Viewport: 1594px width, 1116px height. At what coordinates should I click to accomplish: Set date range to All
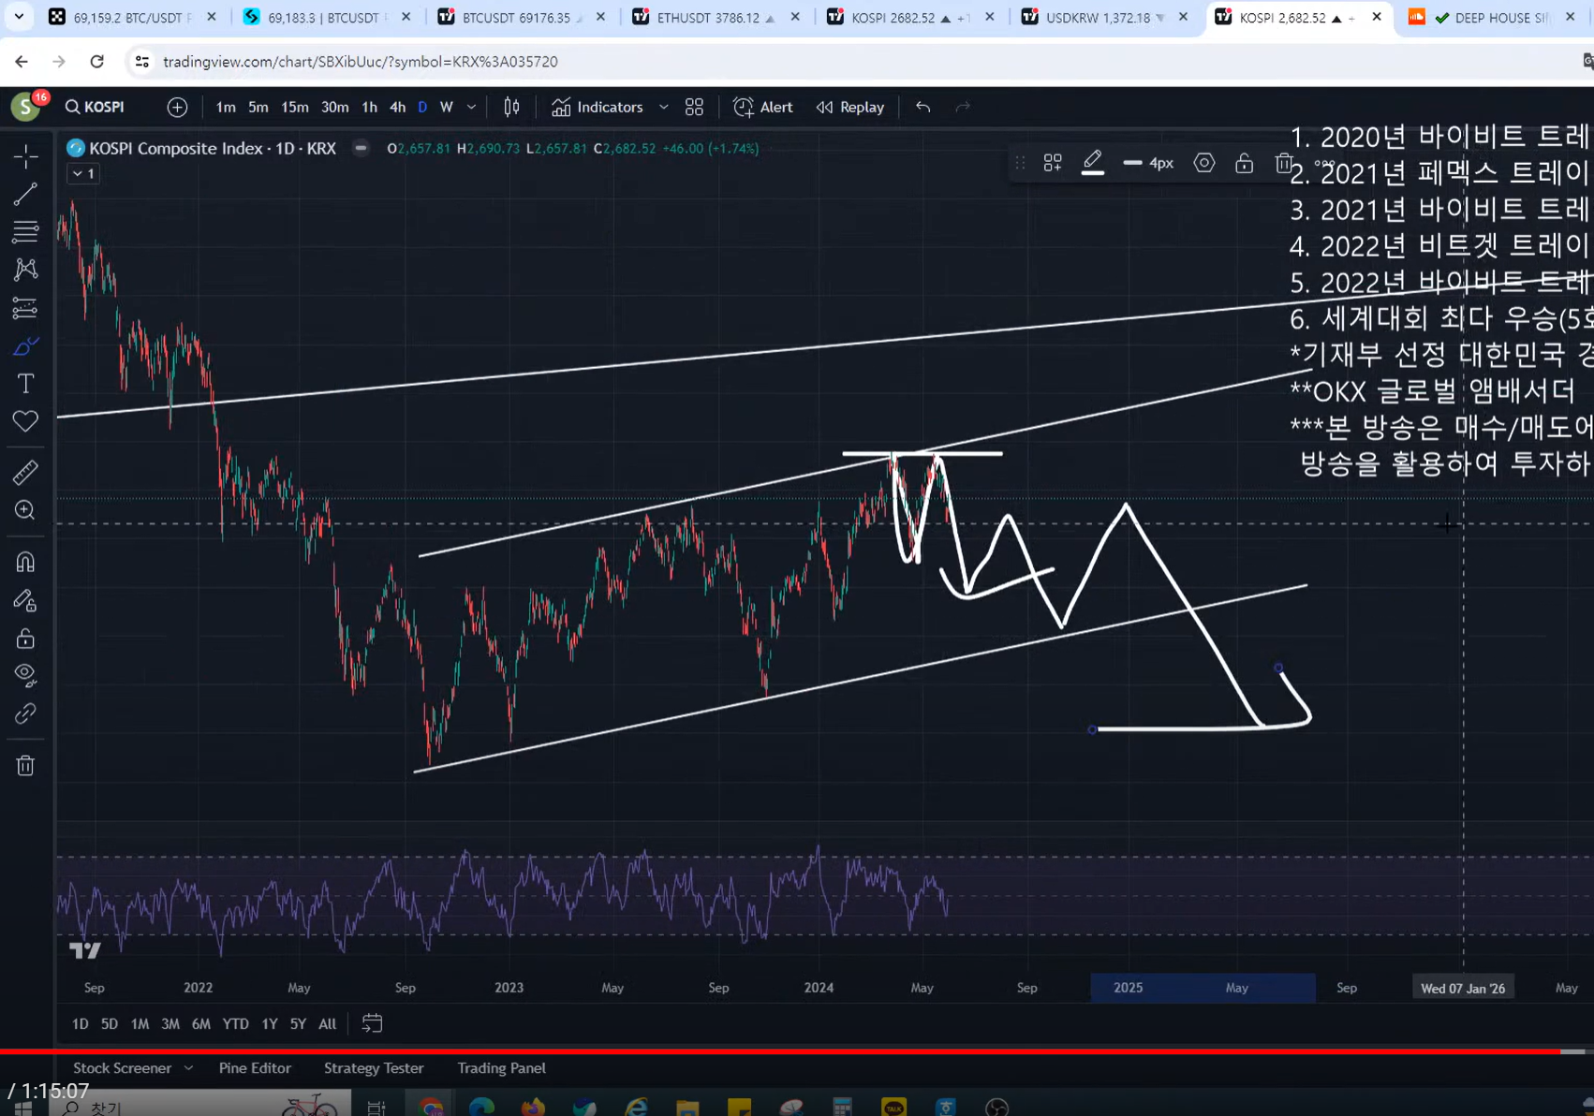(327, 1023)
